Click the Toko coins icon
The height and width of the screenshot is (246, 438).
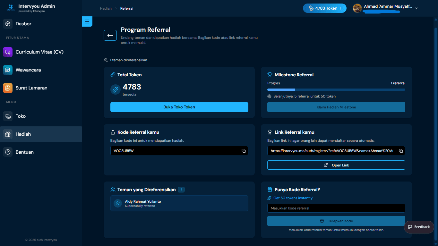8,116
